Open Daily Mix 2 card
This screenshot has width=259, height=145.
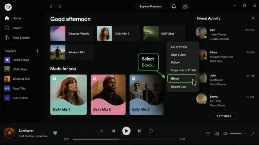108,95
